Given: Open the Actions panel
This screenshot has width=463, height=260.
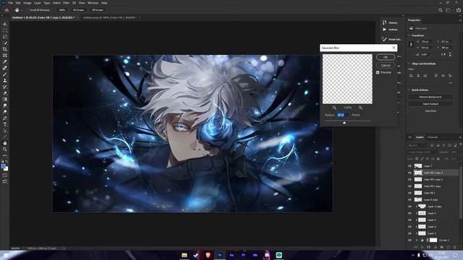Looking at the screenshot, I should tap(390, 30).
